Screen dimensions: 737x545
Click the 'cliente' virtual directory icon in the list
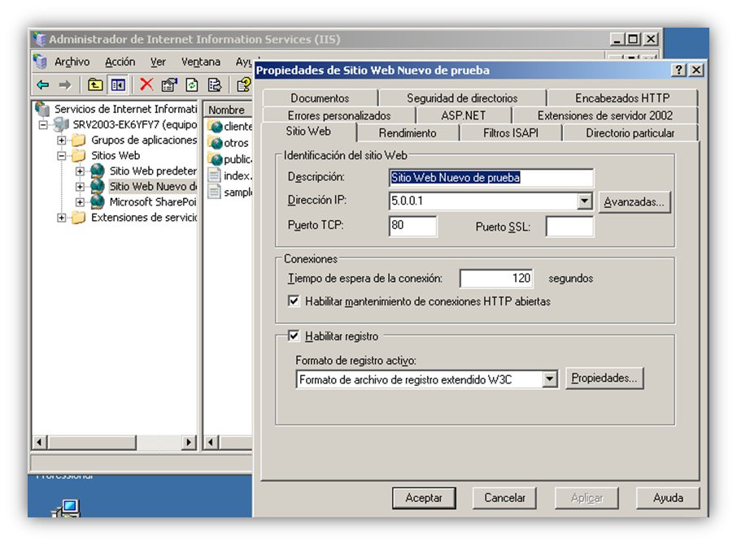tap(216, 126)
